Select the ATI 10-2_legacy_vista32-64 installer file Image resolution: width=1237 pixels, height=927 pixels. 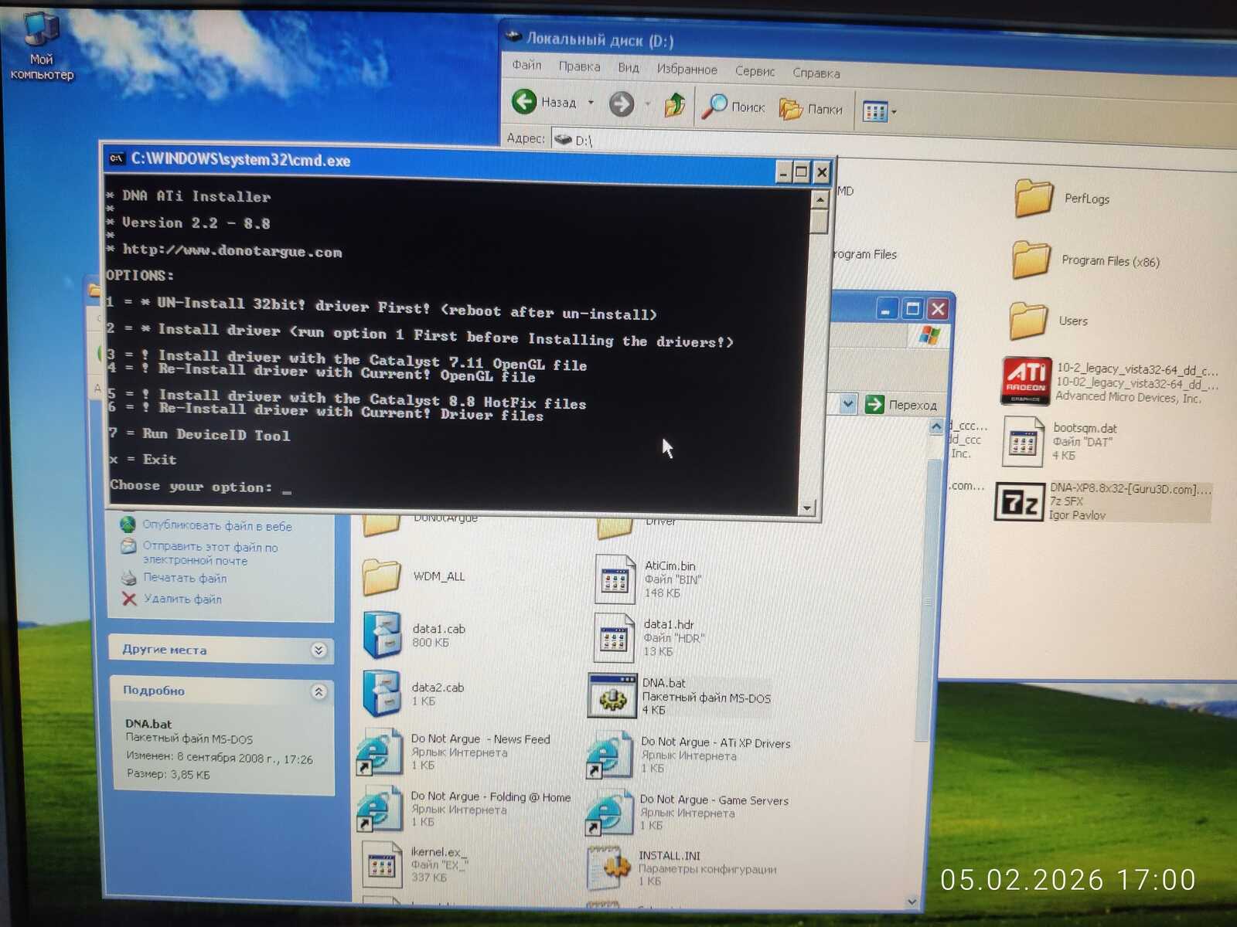1110,382
